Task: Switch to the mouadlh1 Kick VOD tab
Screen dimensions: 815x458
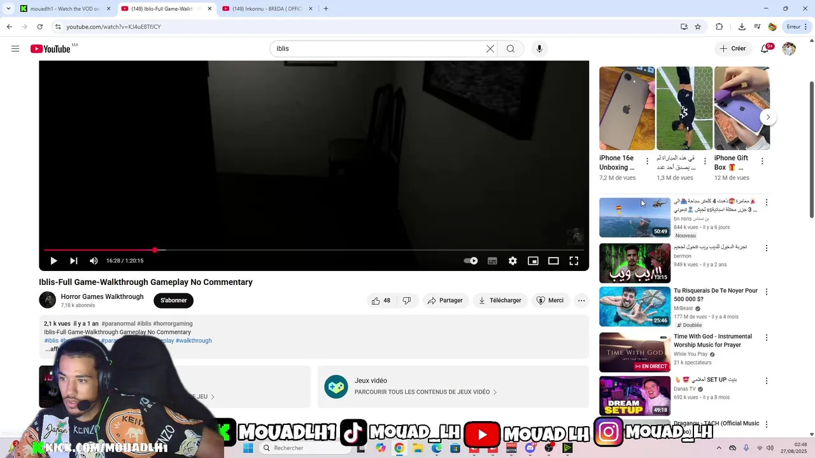Action: 64,9
